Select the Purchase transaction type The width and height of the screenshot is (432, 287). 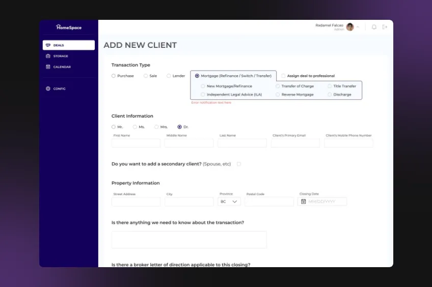pos(114,76)
